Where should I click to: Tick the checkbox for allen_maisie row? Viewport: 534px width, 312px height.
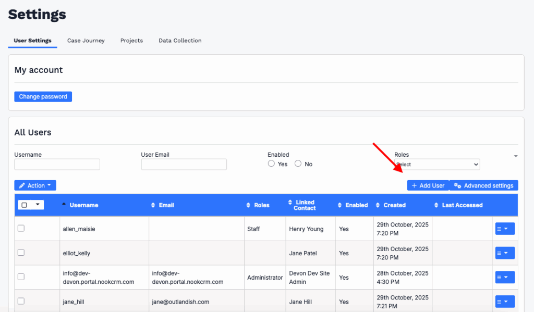[21, 228]
